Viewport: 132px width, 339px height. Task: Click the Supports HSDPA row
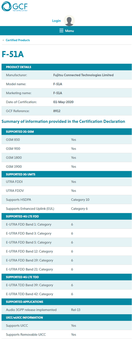coord(67,200)
